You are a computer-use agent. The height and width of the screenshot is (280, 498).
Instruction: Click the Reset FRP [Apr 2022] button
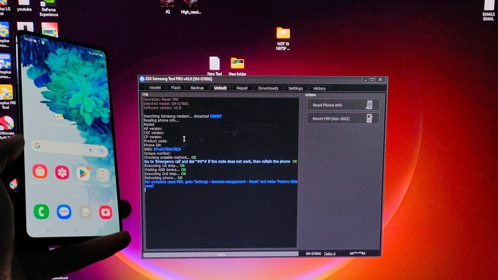click(343, 119)
